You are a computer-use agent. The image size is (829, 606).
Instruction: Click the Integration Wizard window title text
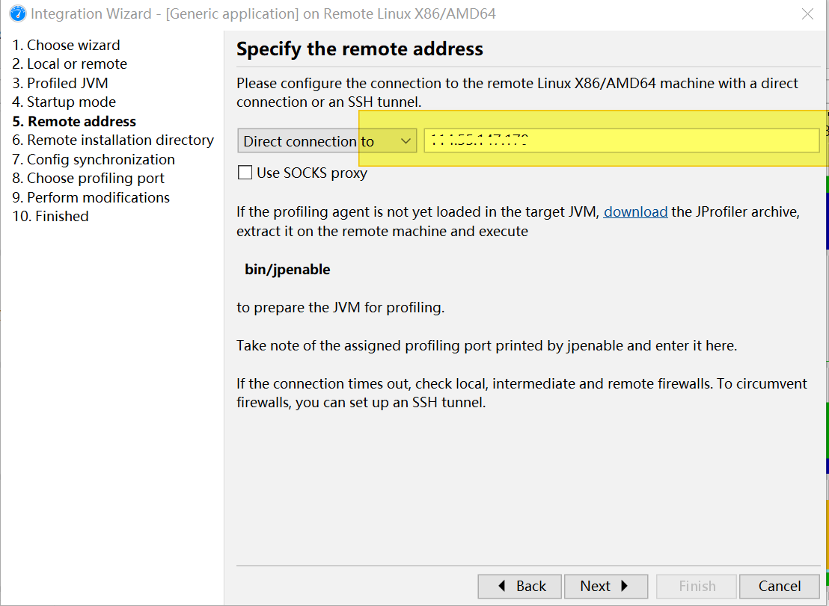tap(263, 13)
